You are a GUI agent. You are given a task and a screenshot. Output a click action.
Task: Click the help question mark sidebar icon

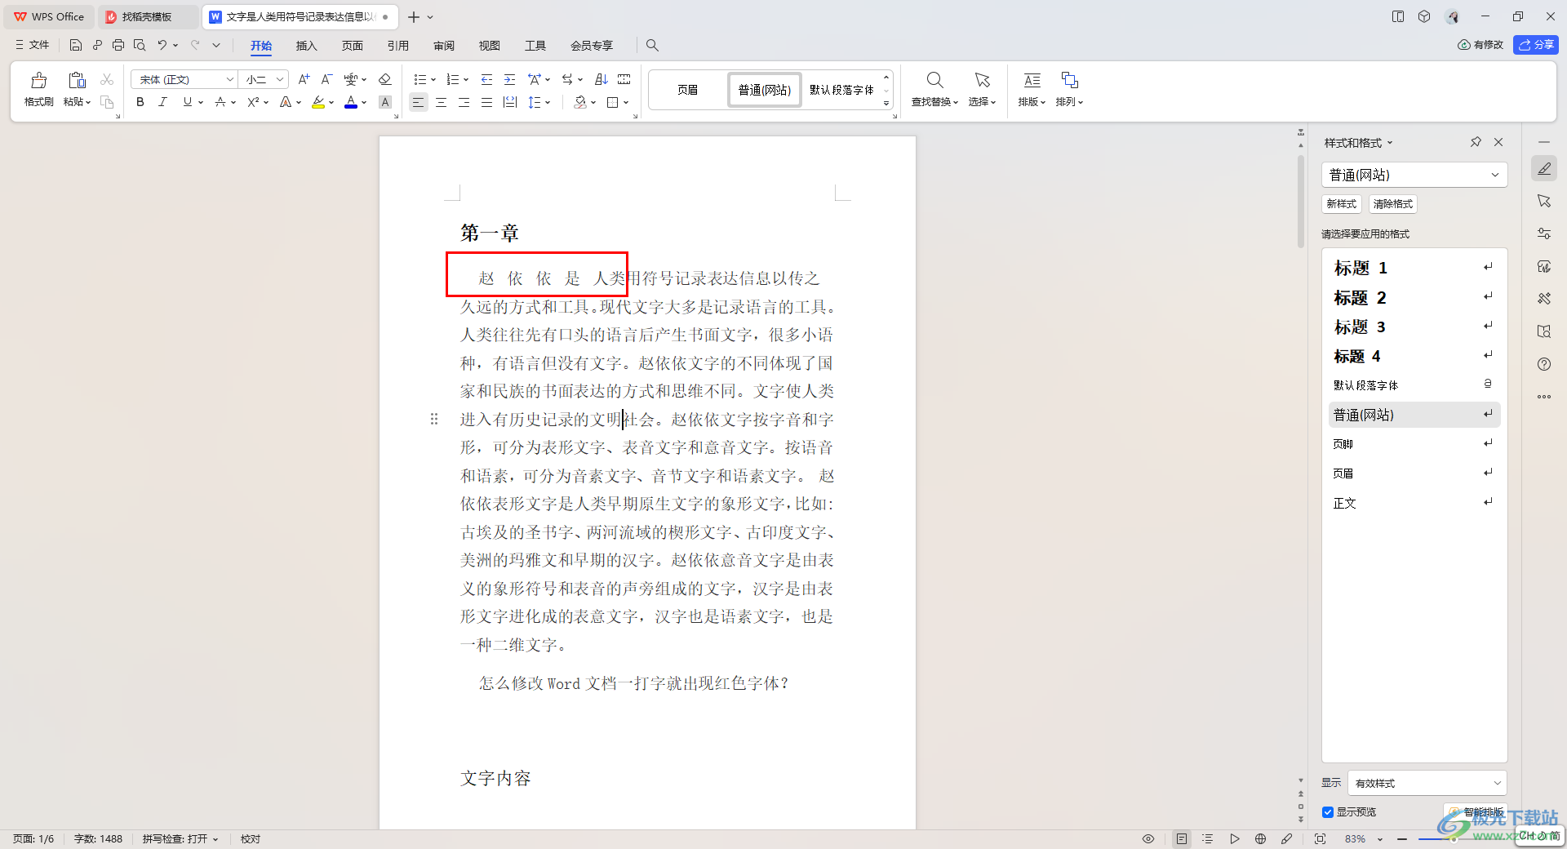(x=1544, y=364)
